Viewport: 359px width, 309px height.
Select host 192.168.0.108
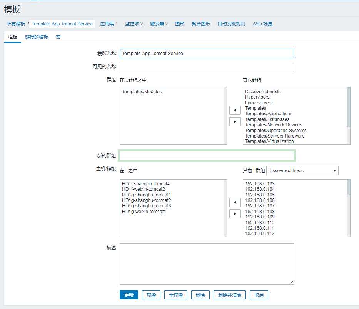(260, 212)
